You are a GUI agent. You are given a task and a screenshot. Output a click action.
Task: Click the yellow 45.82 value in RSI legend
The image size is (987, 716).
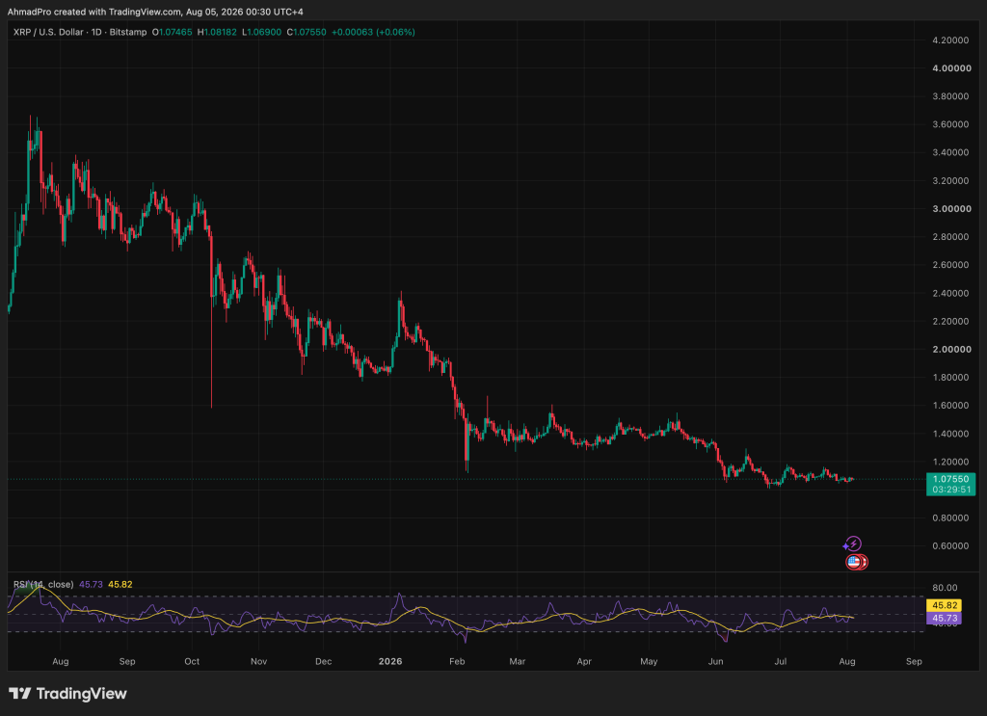click(x=120, y=585)
